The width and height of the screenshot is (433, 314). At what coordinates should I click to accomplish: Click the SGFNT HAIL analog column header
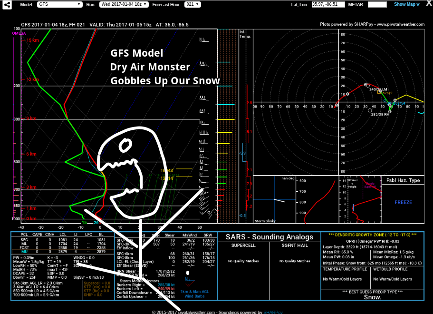click(x=295, y=245)
